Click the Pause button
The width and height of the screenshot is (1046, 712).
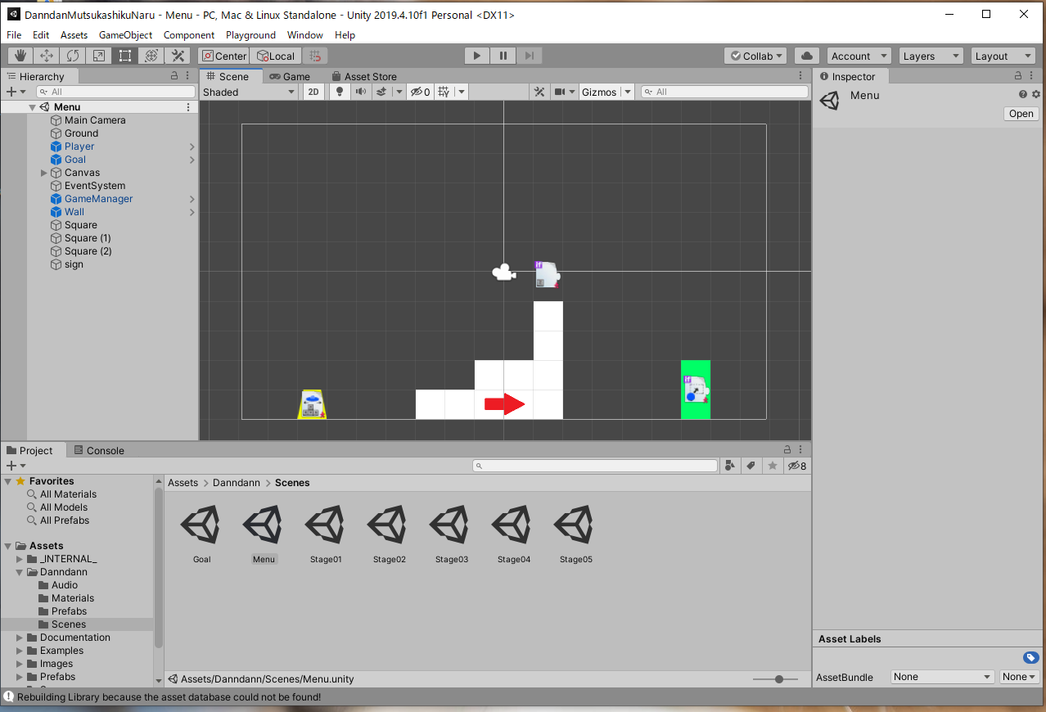(503, 56)
